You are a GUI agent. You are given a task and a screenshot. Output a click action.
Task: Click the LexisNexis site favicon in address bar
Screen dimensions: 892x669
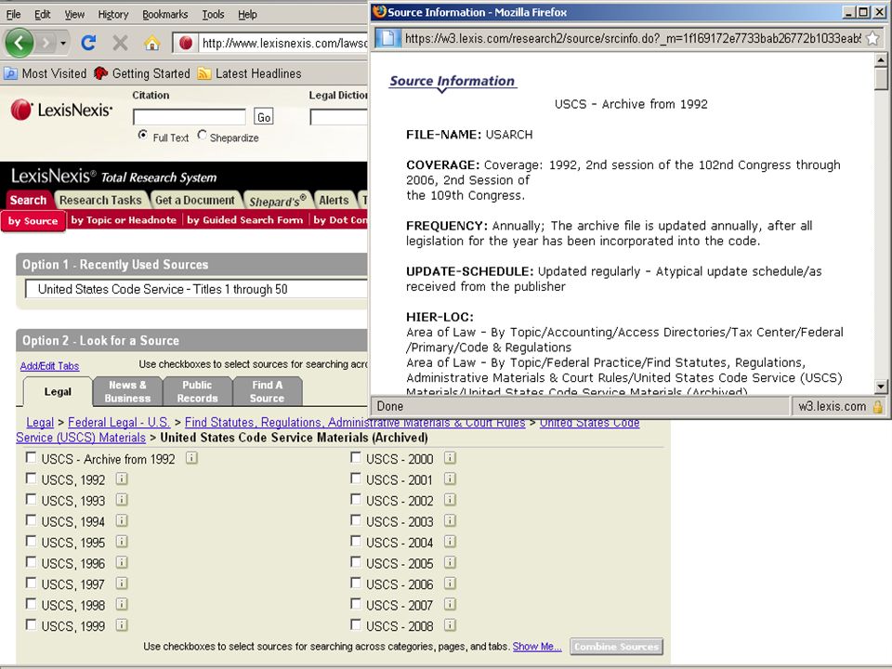point(186,43)
